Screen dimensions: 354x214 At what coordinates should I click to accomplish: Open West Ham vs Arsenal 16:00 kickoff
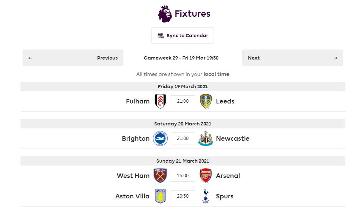coord(183,176)
